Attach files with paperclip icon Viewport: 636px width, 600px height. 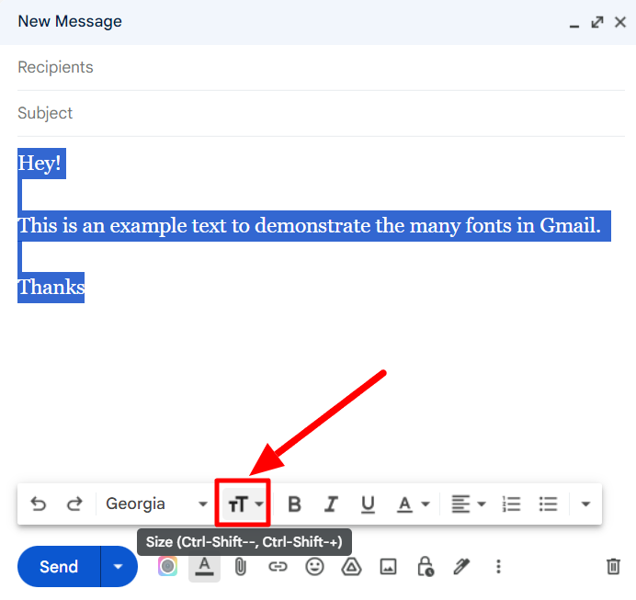pyautogui.click(x=241, y=566)
